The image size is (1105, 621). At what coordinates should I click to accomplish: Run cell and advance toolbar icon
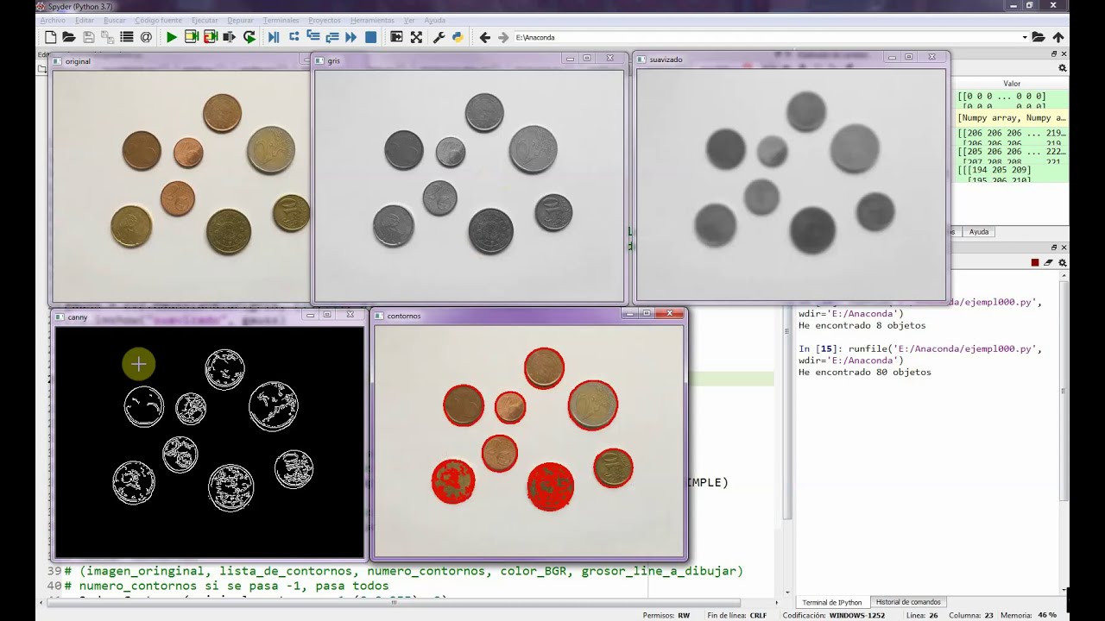(x=211, y=37)
